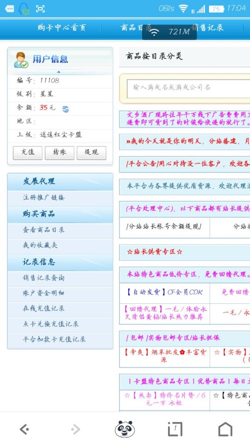Image resolution: width=250 pixels, height=445 pixels.
Task: Click the 文乡酒厂 announcement text
Action: point(188,119)
